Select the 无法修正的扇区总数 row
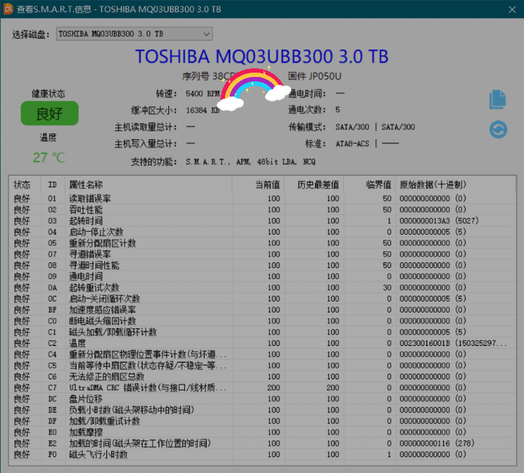 (x=262, y=376)
